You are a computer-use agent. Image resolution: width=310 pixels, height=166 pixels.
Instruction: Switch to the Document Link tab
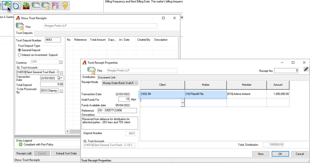click(107, 78)
